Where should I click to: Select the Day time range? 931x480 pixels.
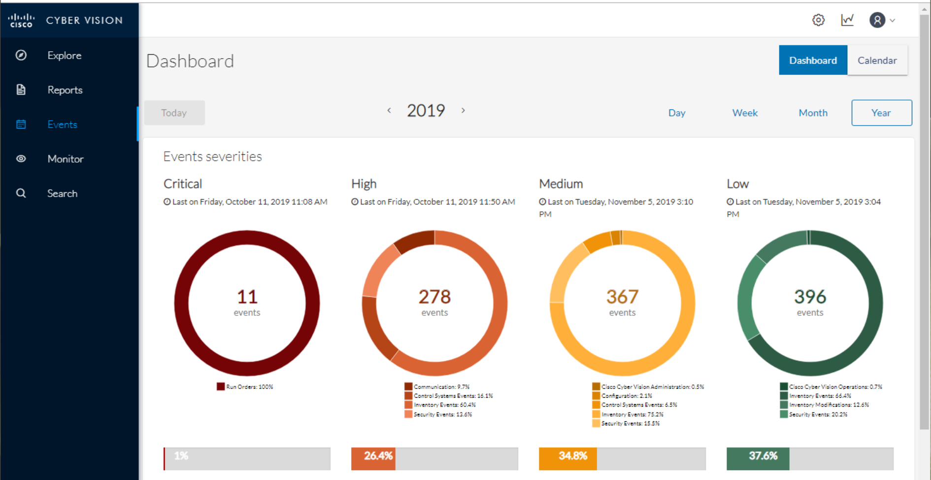[677, 113]
